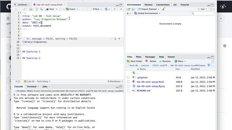232x130 pixels.
Task: Tick the README.md checkbox
Action: click(x=128, y=91)
